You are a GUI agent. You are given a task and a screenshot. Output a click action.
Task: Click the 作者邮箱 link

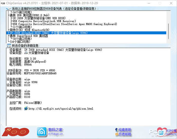point(125,134)
